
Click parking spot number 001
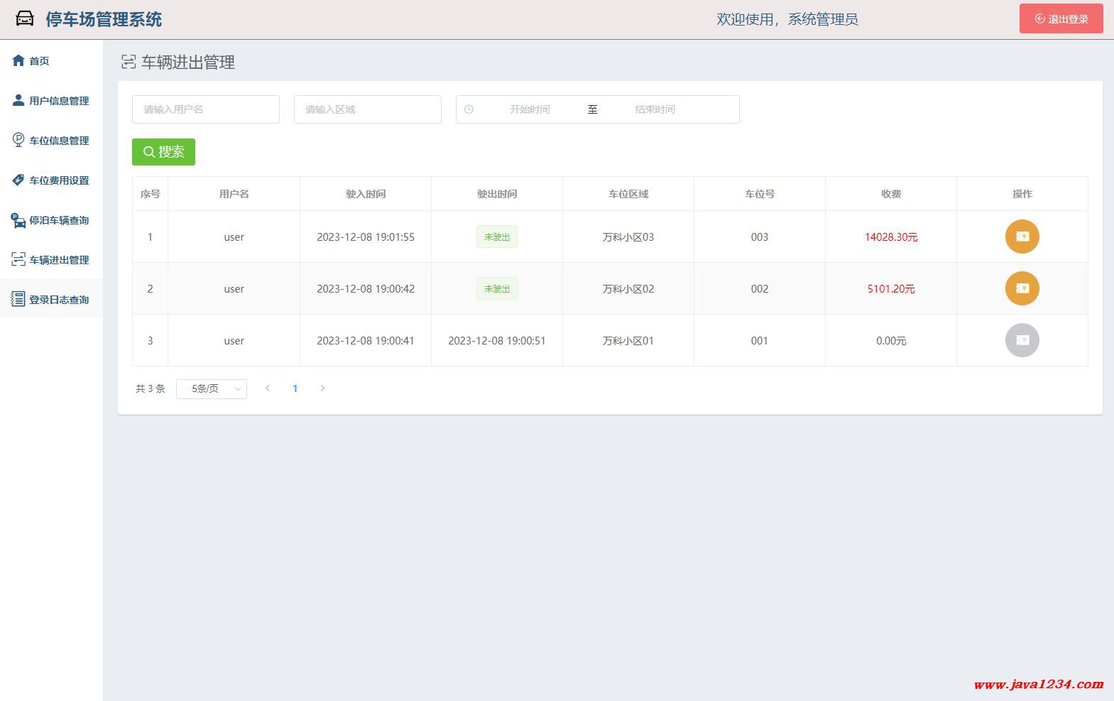(x=760, y=341)
